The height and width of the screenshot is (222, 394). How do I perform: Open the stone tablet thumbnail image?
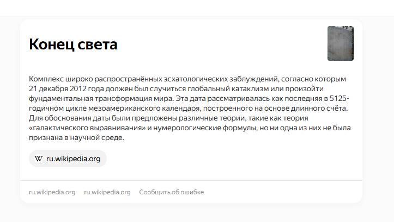[341, 43]
